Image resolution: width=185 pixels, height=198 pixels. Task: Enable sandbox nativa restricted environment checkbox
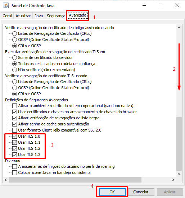click(x=14, y=106)
